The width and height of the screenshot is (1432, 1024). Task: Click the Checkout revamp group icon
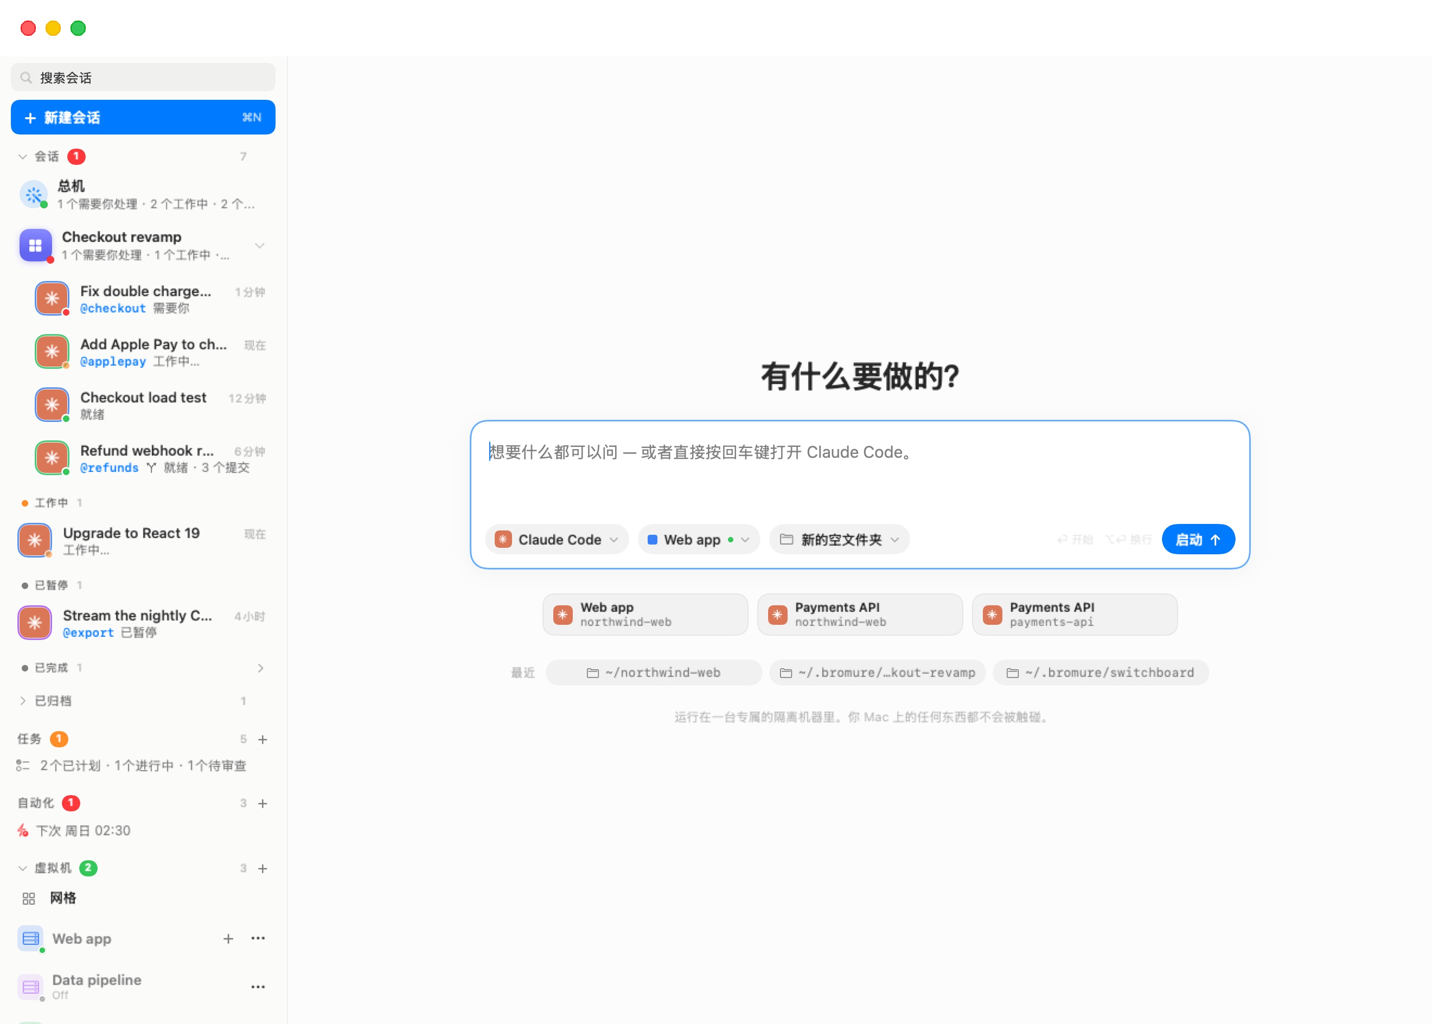[x=35, y=245]
